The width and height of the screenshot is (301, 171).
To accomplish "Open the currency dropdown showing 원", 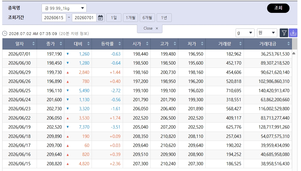I will (267, 33).
